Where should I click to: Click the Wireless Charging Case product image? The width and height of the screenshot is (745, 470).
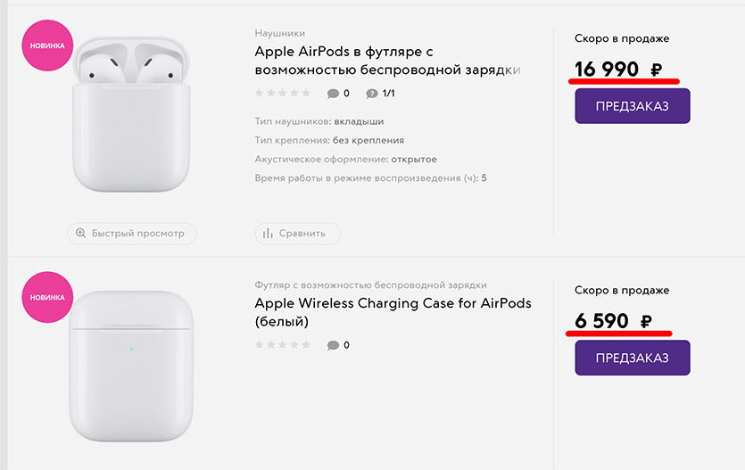[131, 366]
